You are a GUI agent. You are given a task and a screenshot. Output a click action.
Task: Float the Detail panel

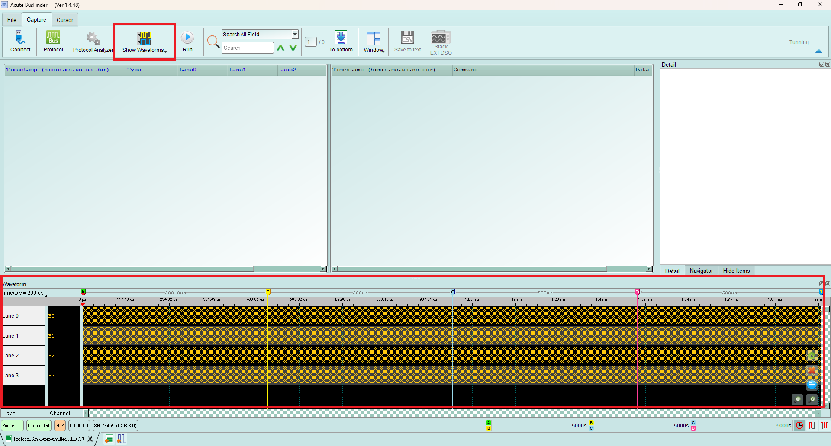click(x=821, y=64)
